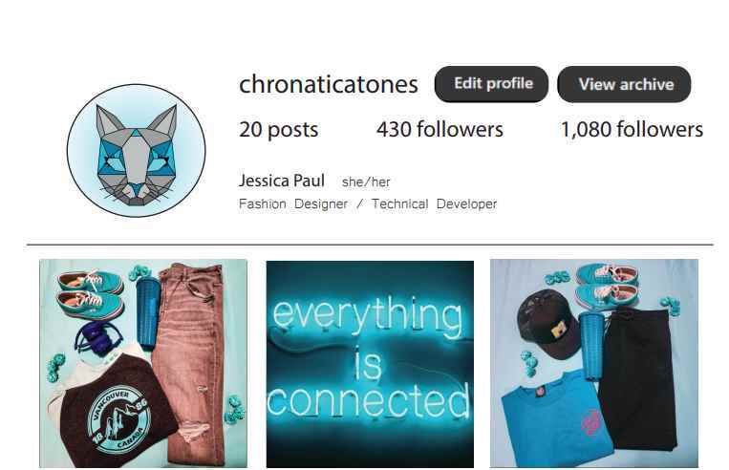Open the geometric cat profile picture

click(x=137, y=150)
